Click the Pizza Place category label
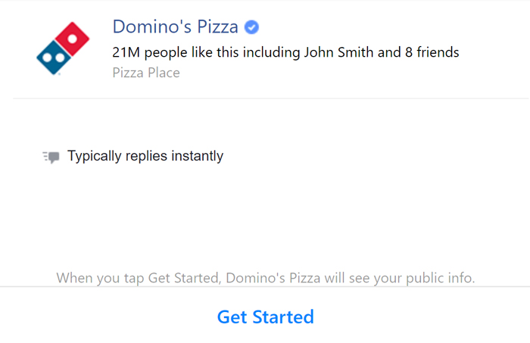This screenshot has height=343, width=530. pyautogui.click(x=146, y=73)
